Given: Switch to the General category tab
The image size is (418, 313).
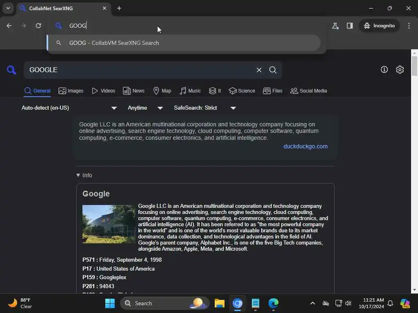Looking at the screenshot, I should click(37, 91).
